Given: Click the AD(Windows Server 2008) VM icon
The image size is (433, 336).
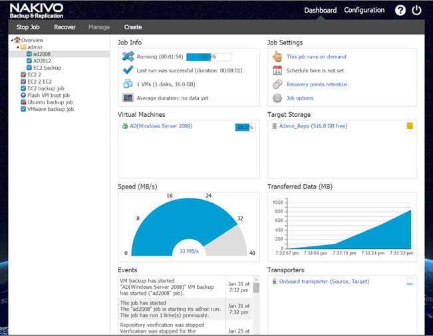Looking at the screenshot, I should pos(125,126).
